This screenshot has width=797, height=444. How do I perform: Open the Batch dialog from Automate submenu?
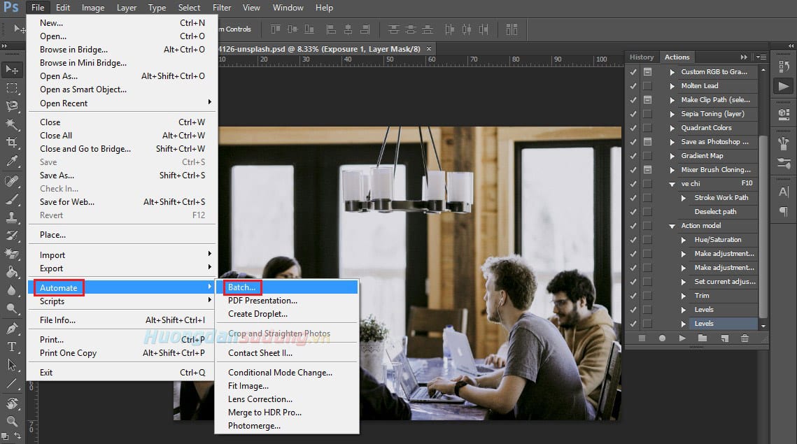(242, 287)
